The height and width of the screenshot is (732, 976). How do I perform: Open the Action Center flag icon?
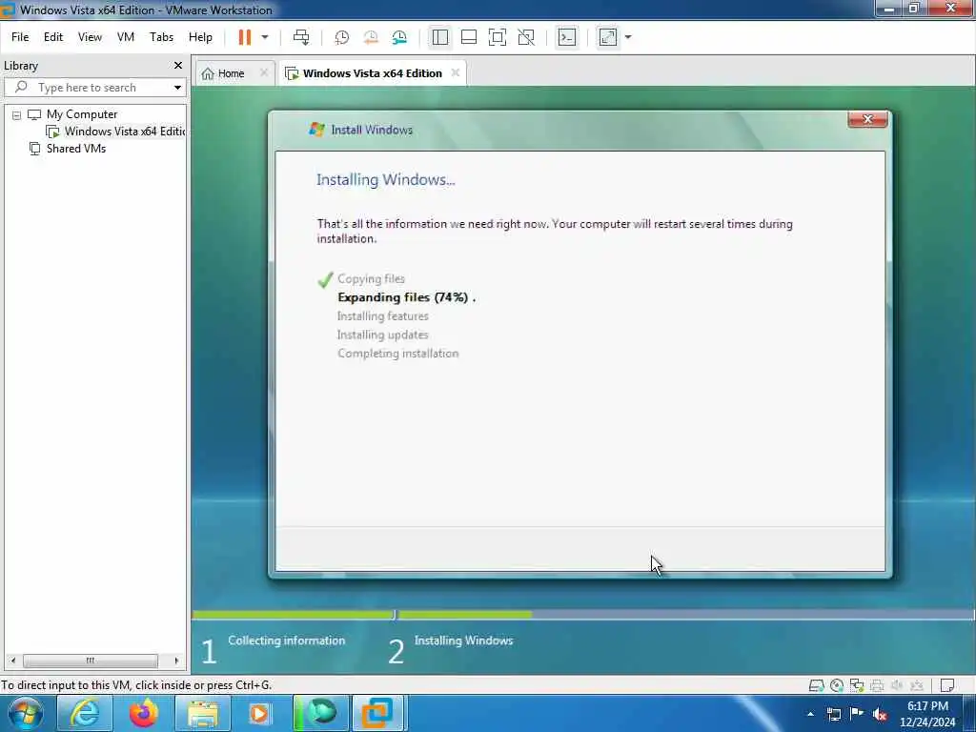click(x=857, y=714)
